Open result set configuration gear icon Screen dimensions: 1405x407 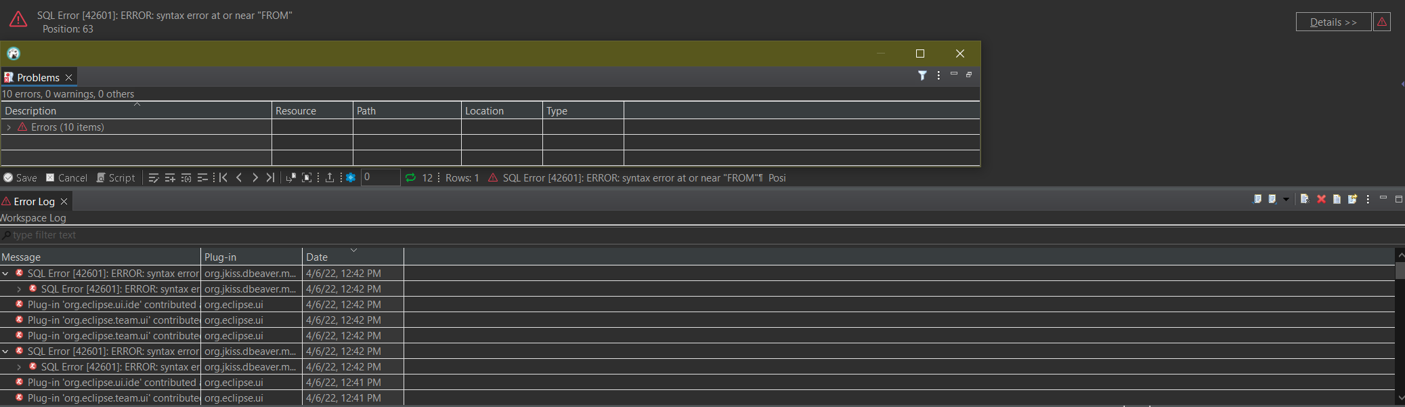(351, 177)
